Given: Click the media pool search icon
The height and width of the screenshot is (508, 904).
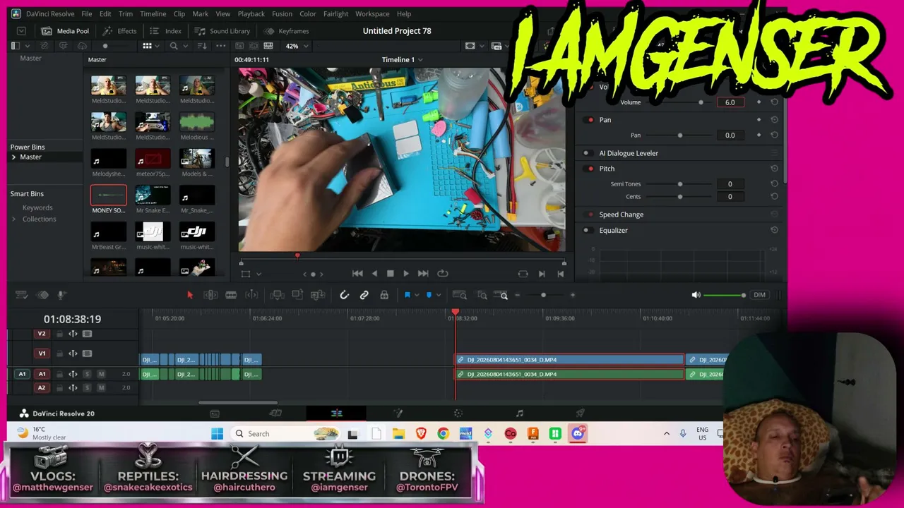Looking at the screenshot, I should click(x=174, y=46).
